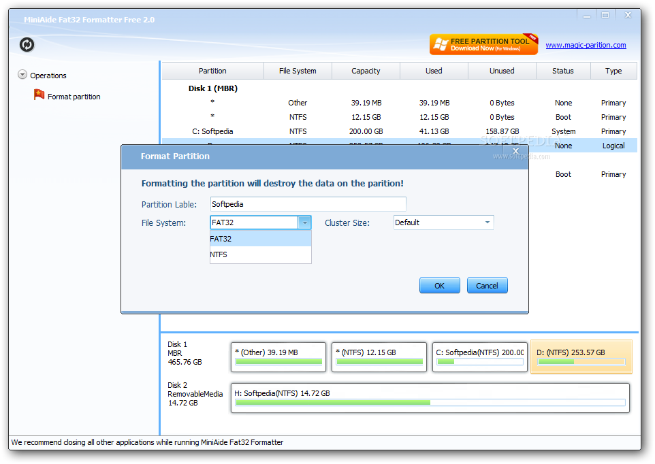Choose FAT32 from the file system list
The width and height of the screenshot is (655, 464).
pyautogui.click(x=261, y=239)
